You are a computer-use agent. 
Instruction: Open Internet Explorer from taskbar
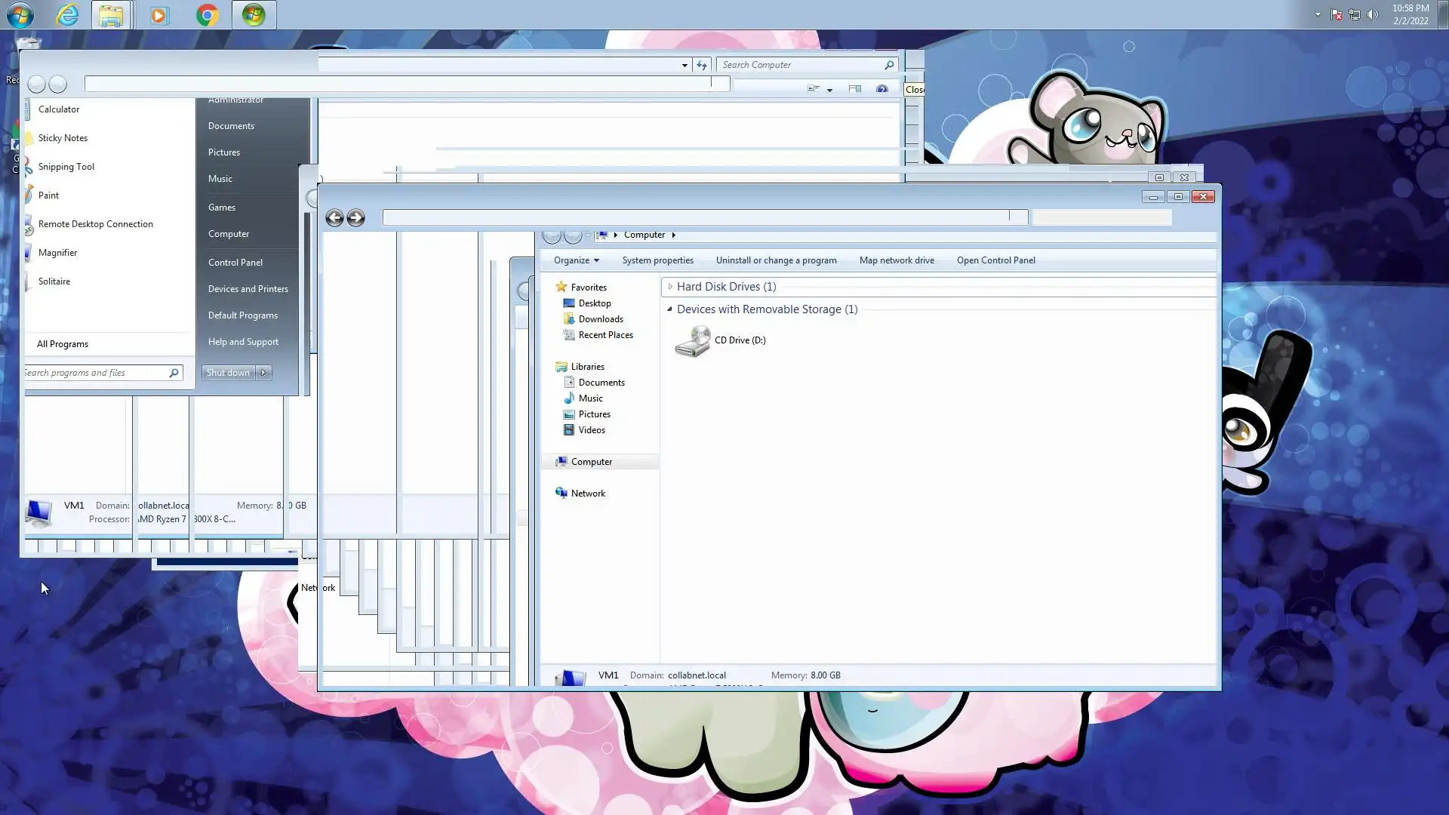pos(67,15)
